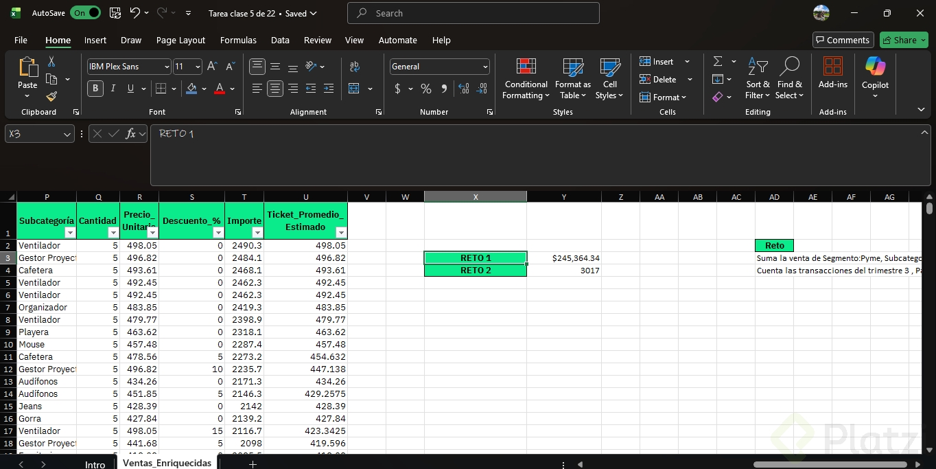Click the Cut scissors icon

51,62
